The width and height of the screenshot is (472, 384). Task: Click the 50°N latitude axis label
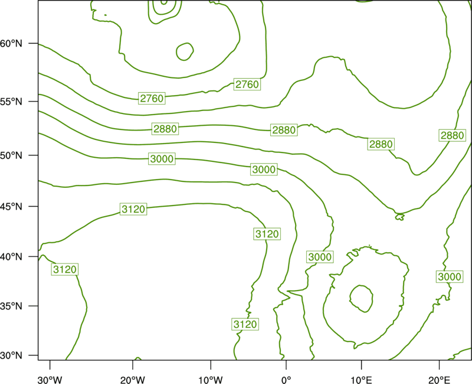[x=11, y=155]
